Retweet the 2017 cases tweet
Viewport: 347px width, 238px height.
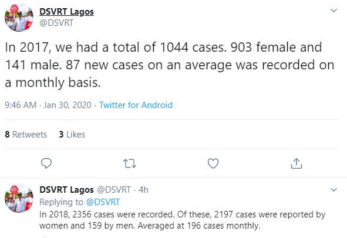130,163
